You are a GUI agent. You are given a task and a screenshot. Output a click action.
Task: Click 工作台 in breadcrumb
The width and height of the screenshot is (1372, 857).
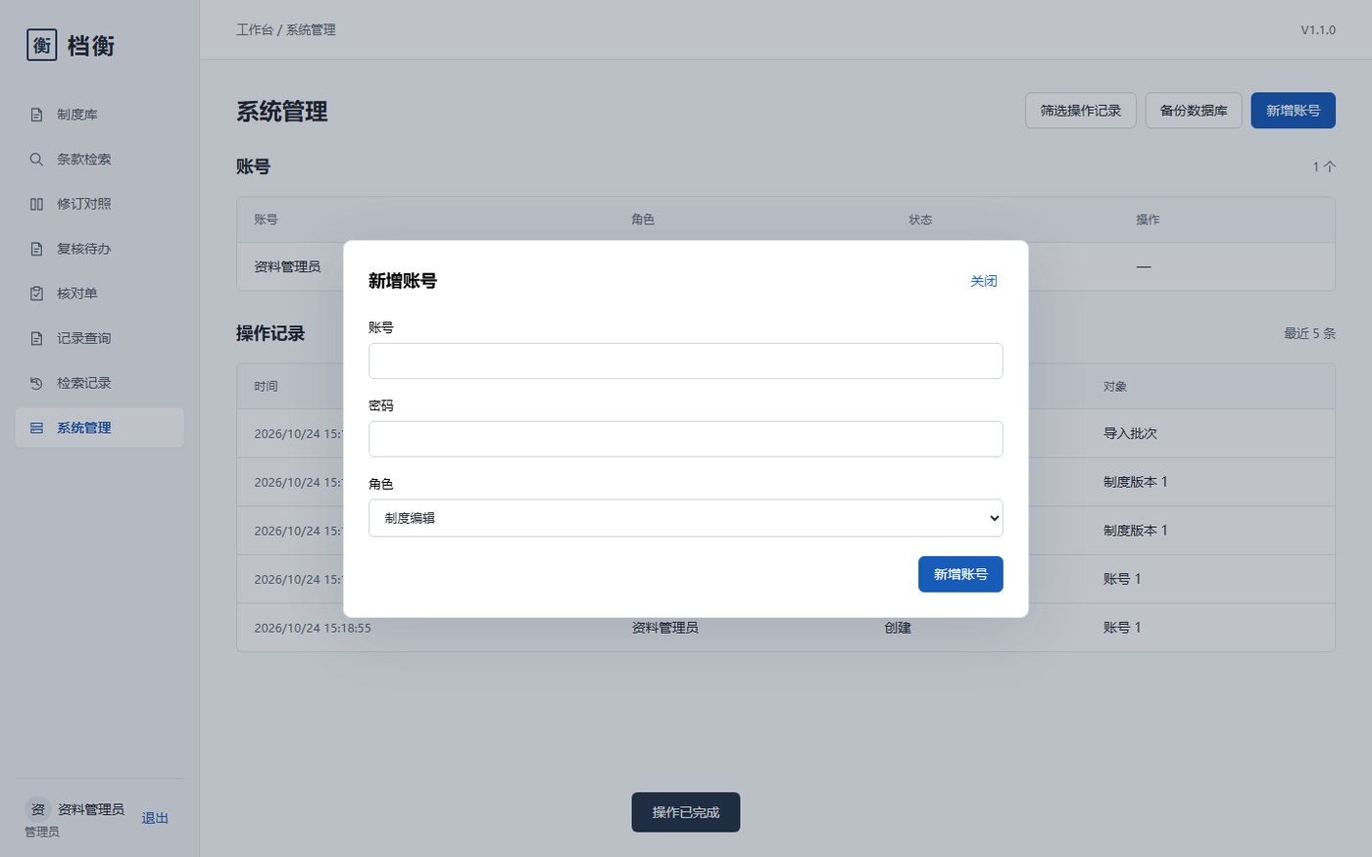(255, 29)
